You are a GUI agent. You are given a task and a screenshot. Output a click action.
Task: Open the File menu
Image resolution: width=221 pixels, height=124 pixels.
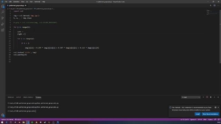point(6,2)
